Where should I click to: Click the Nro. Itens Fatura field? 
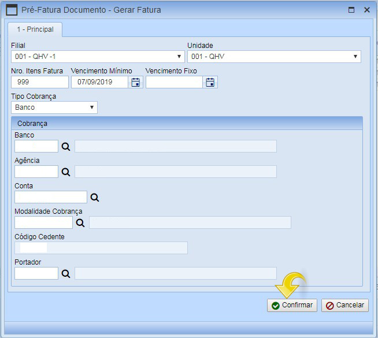click(39, 83)
